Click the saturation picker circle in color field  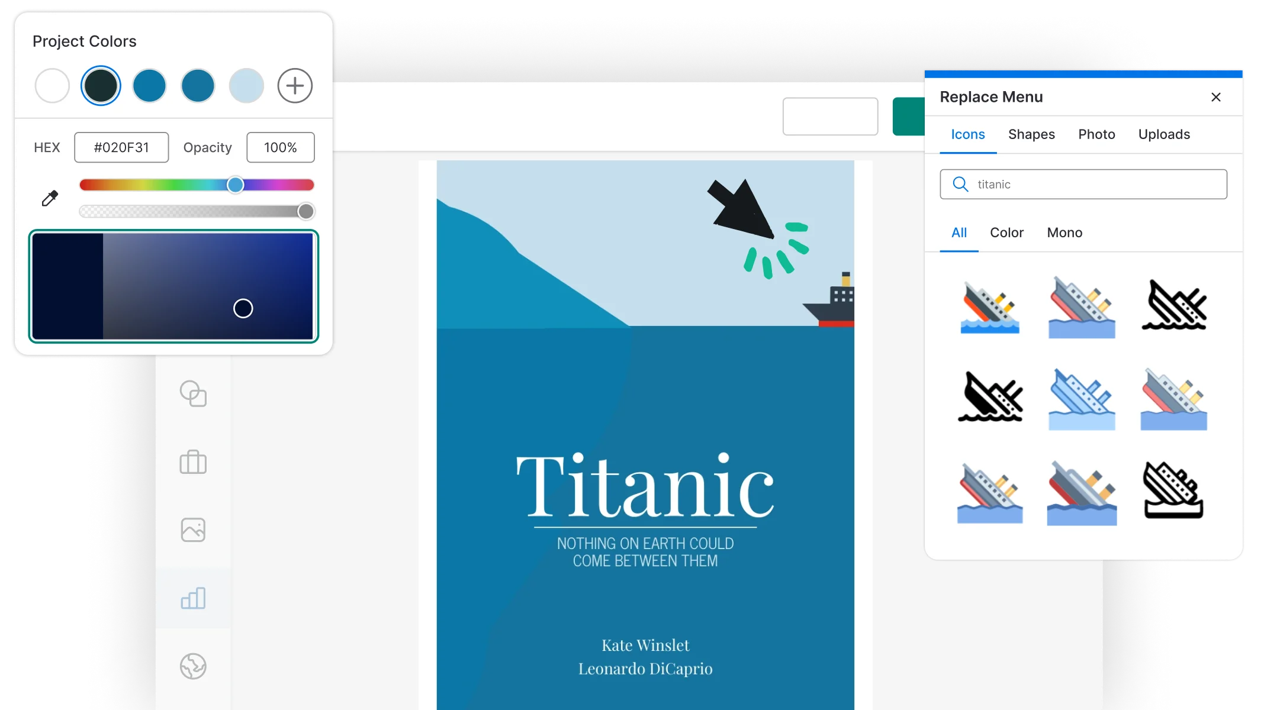[x=243, y=308]
